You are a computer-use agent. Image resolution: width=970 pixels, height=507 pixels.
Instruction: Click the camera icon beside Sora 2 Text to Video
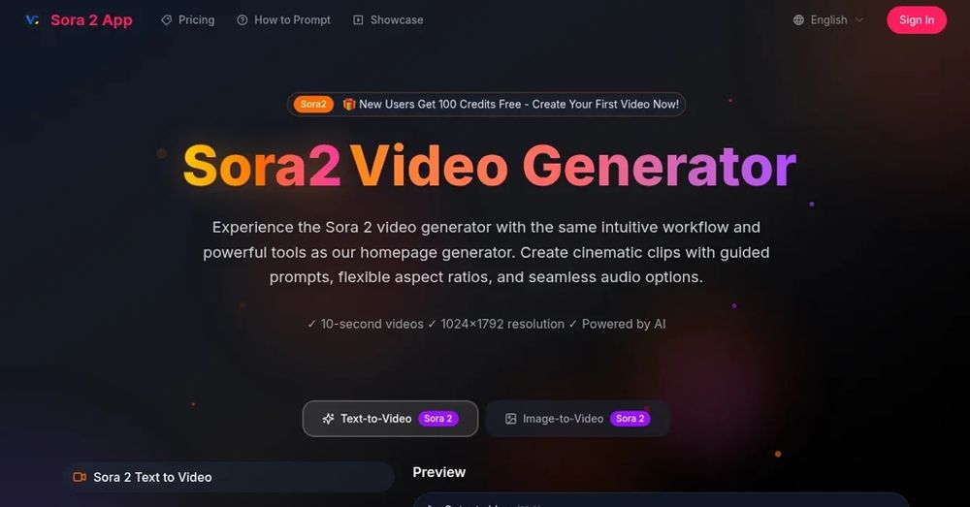tap(80, 477)
